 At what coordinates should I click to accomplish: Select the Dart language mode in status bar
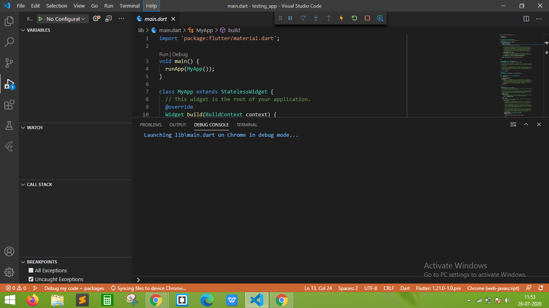(405, 288)
